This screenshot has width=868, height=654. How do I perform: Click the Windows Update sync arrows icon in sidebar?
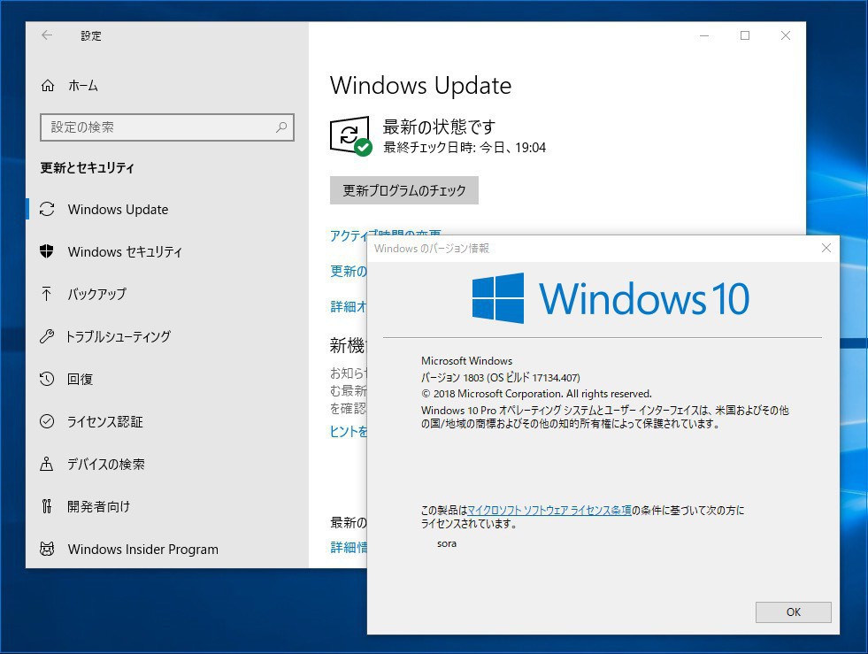pyautogui.click(x=47, y=209)
